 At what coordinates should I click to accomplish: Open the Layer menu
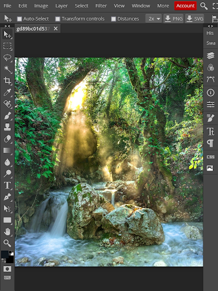click(61, 6)
